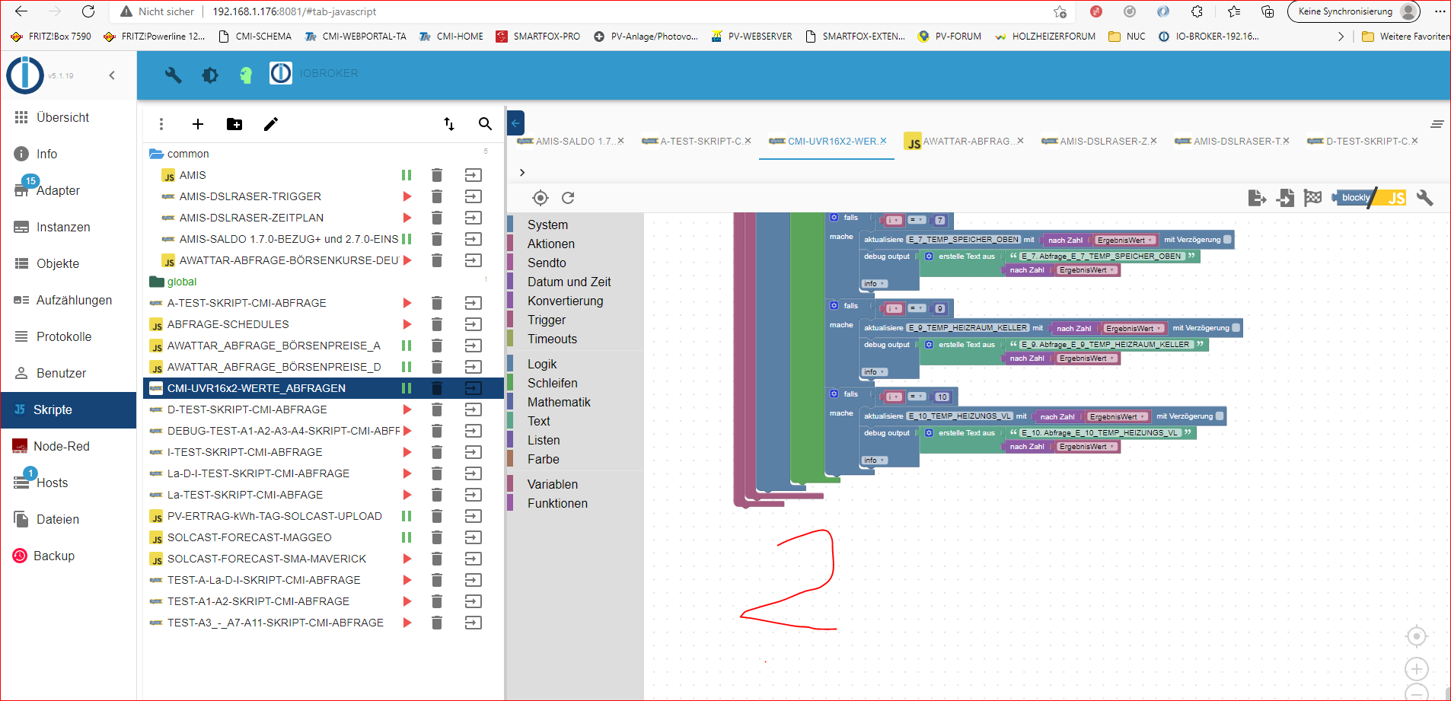Click the locate-block crosshair icon in editor toolbar
This screenshot has width=1451, height=701.
pyautogui.click(x=541, y=198)
